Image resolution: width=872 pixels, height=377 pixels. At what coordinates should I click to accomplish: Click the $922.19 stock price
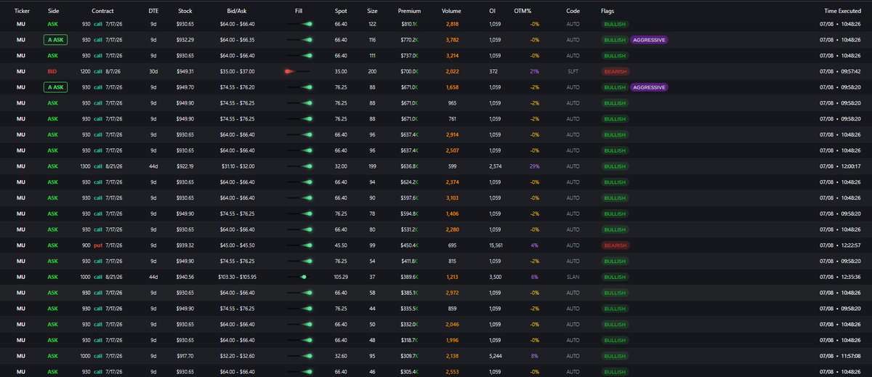click(185, 166)
